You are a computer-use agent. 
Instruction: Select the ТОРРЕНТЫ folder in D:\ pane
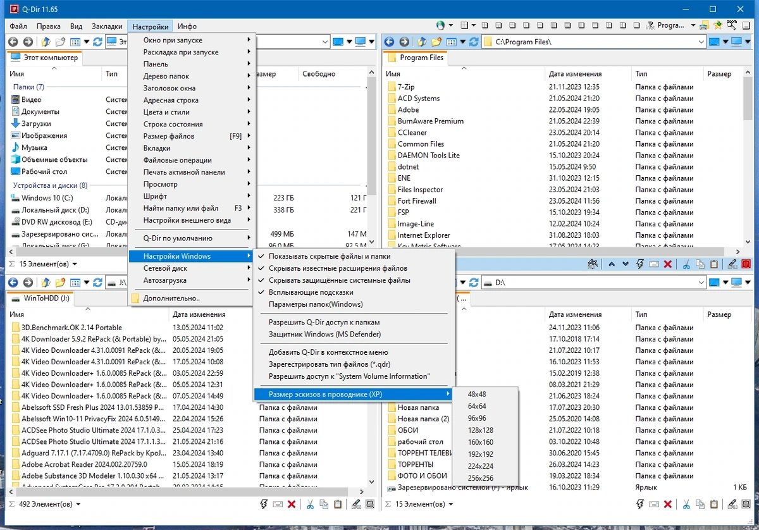tap(416, 464)
